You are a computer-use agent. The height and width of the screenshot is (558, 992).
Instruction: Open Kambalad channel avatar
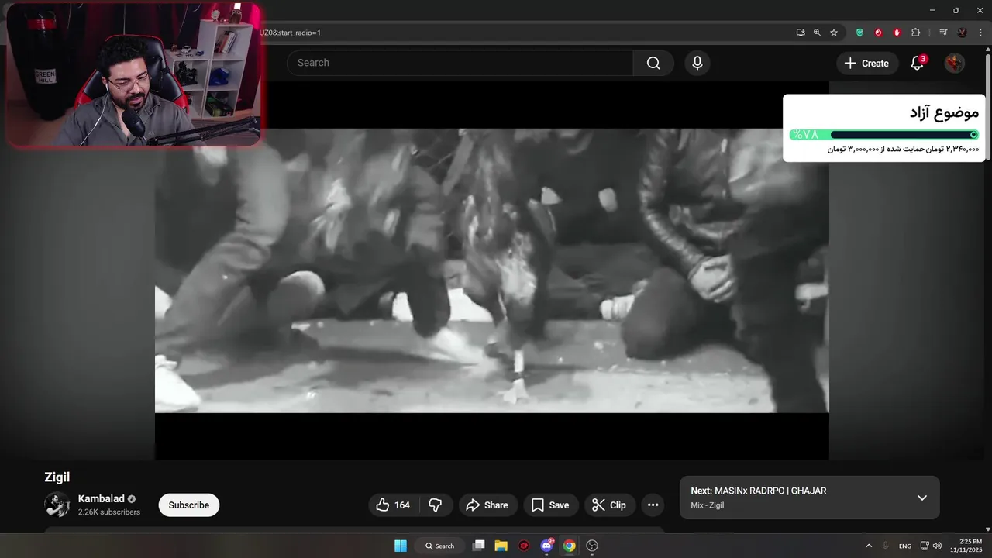coord(57,505)
